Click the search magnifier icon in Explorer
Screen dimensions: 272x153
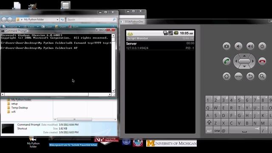[x=114, y=20]
